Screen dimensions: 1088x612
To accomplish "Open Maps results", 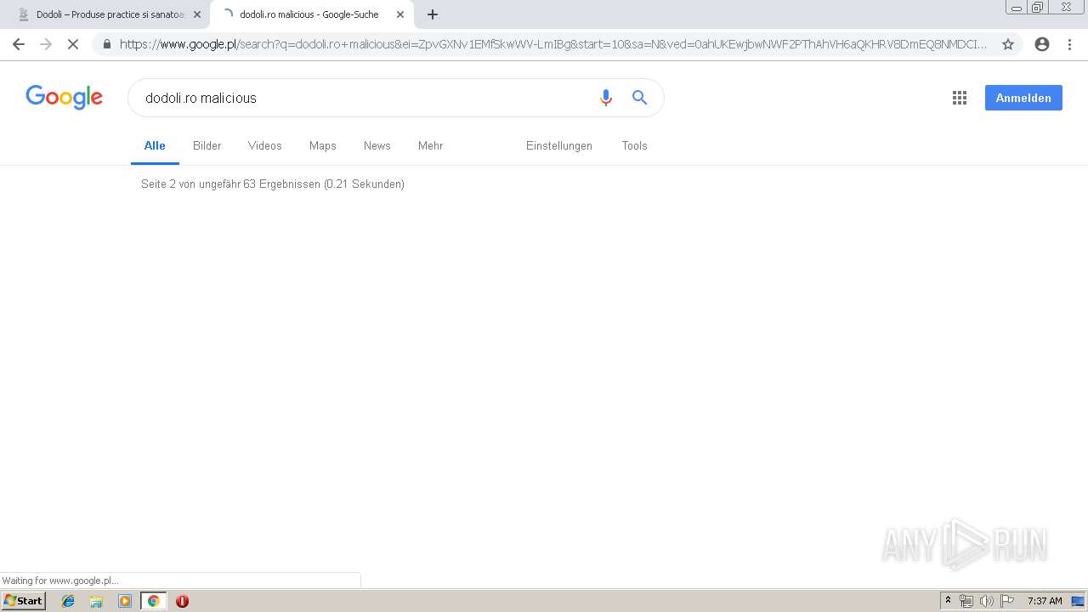I will [323, 145].
